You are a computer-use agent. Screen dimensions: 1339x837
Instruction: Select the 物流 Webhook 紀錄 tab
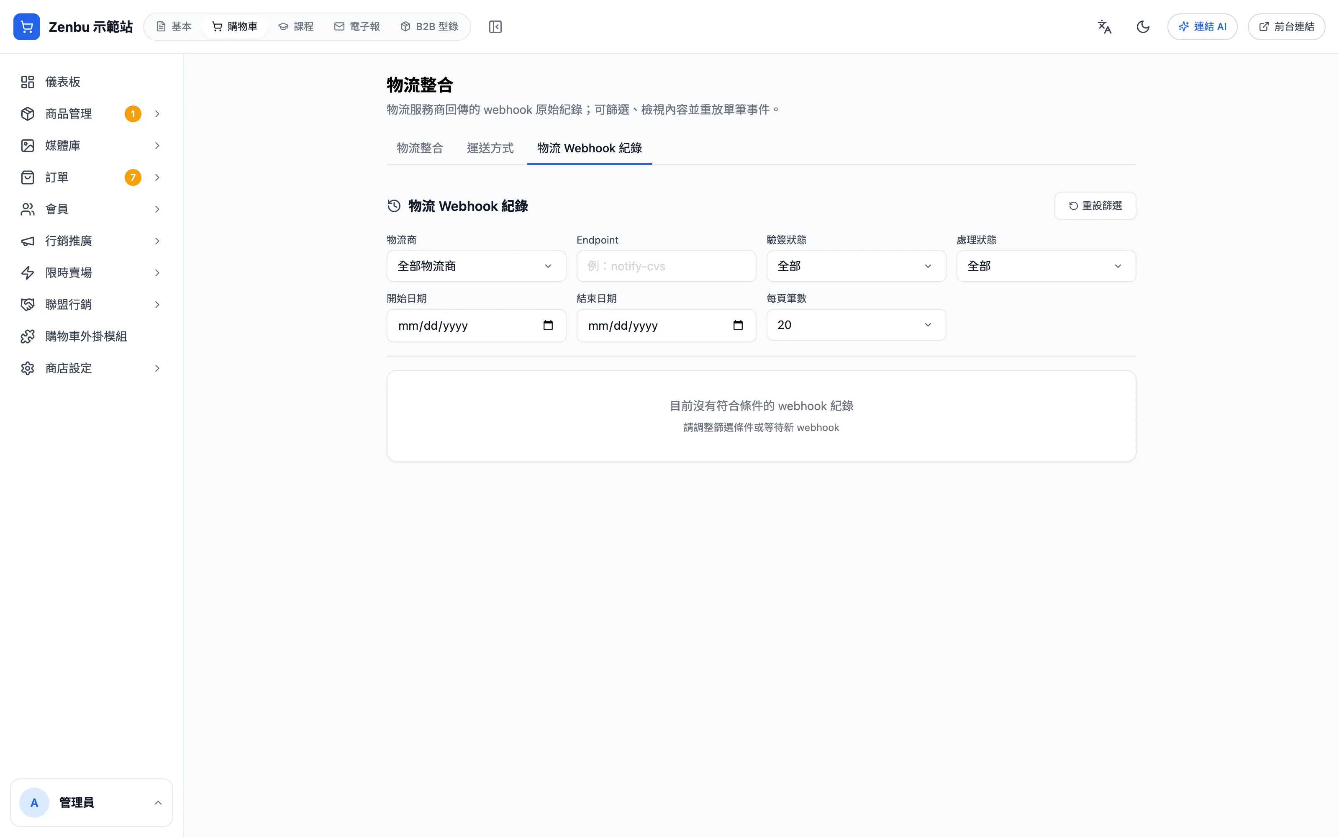(589, 148)
